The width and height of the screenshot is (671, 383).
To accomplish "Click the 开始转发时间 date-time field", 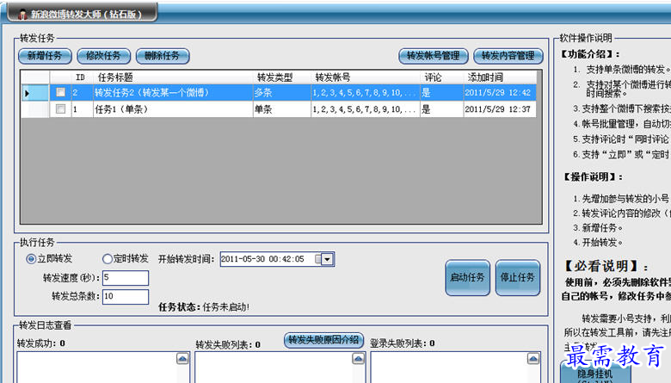I will [x=277, y=259].
